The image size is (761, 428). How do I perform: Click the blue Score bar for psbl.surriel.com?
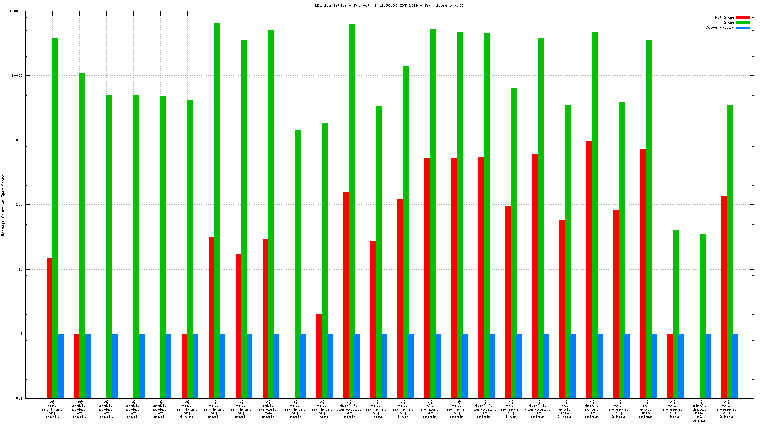click(x=276, y=366)
